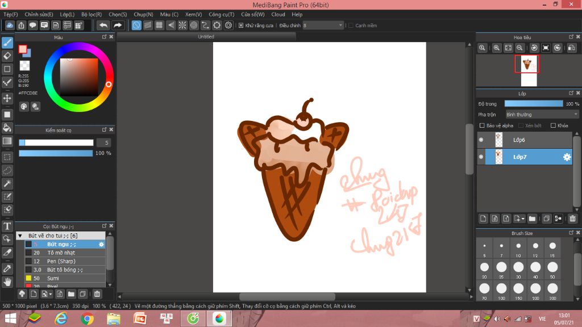Open snap settings gear in toolbar
The width and height of the screenshot is (582, 327).
pos(228,25)
